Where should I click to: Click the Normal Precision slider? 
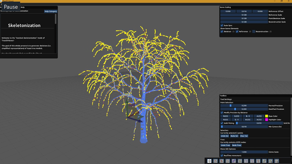click(244, 105)
